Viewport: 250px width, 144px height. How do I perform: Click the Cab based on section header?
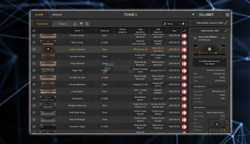pyautogui.click(x=209, y=107)
